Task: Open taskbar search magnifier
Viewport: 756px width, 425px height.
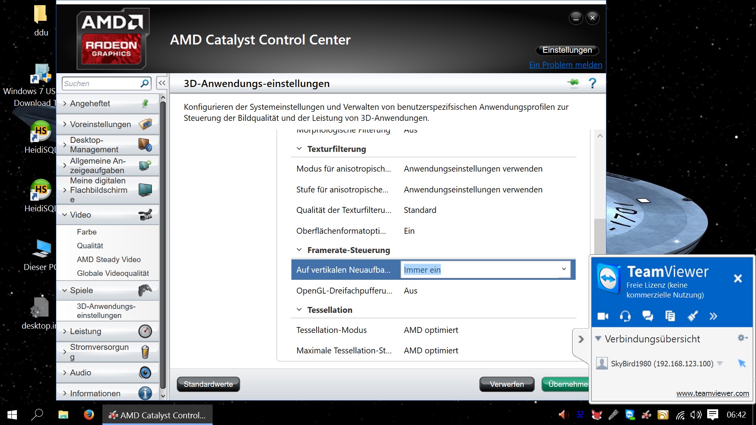Action: (37, 415)
